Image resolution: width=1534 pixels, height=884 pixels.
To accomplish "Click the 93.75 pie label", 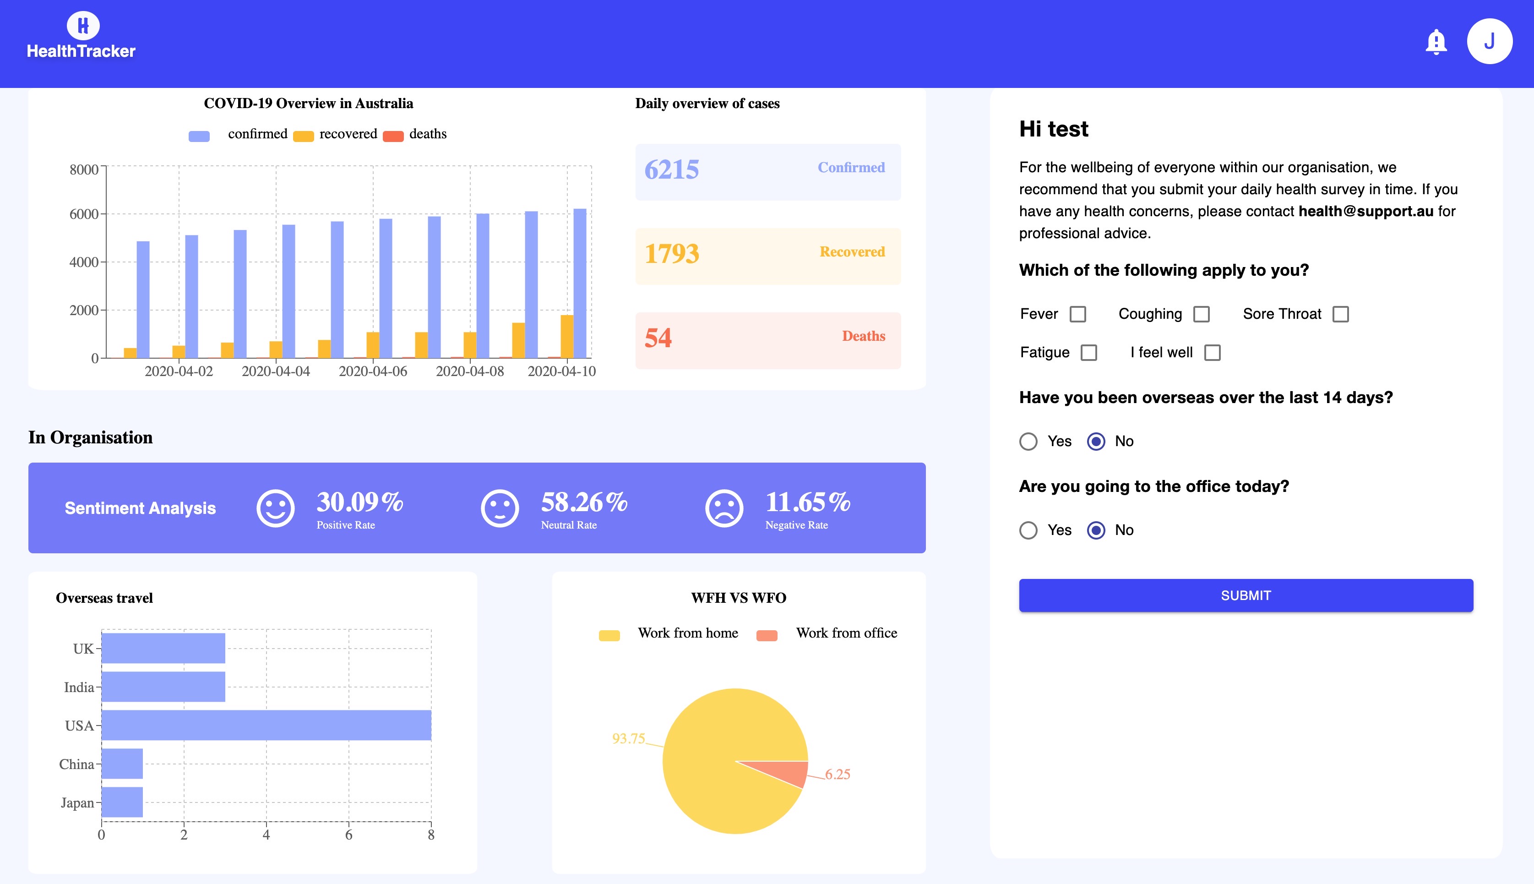I will coord(628,738).
